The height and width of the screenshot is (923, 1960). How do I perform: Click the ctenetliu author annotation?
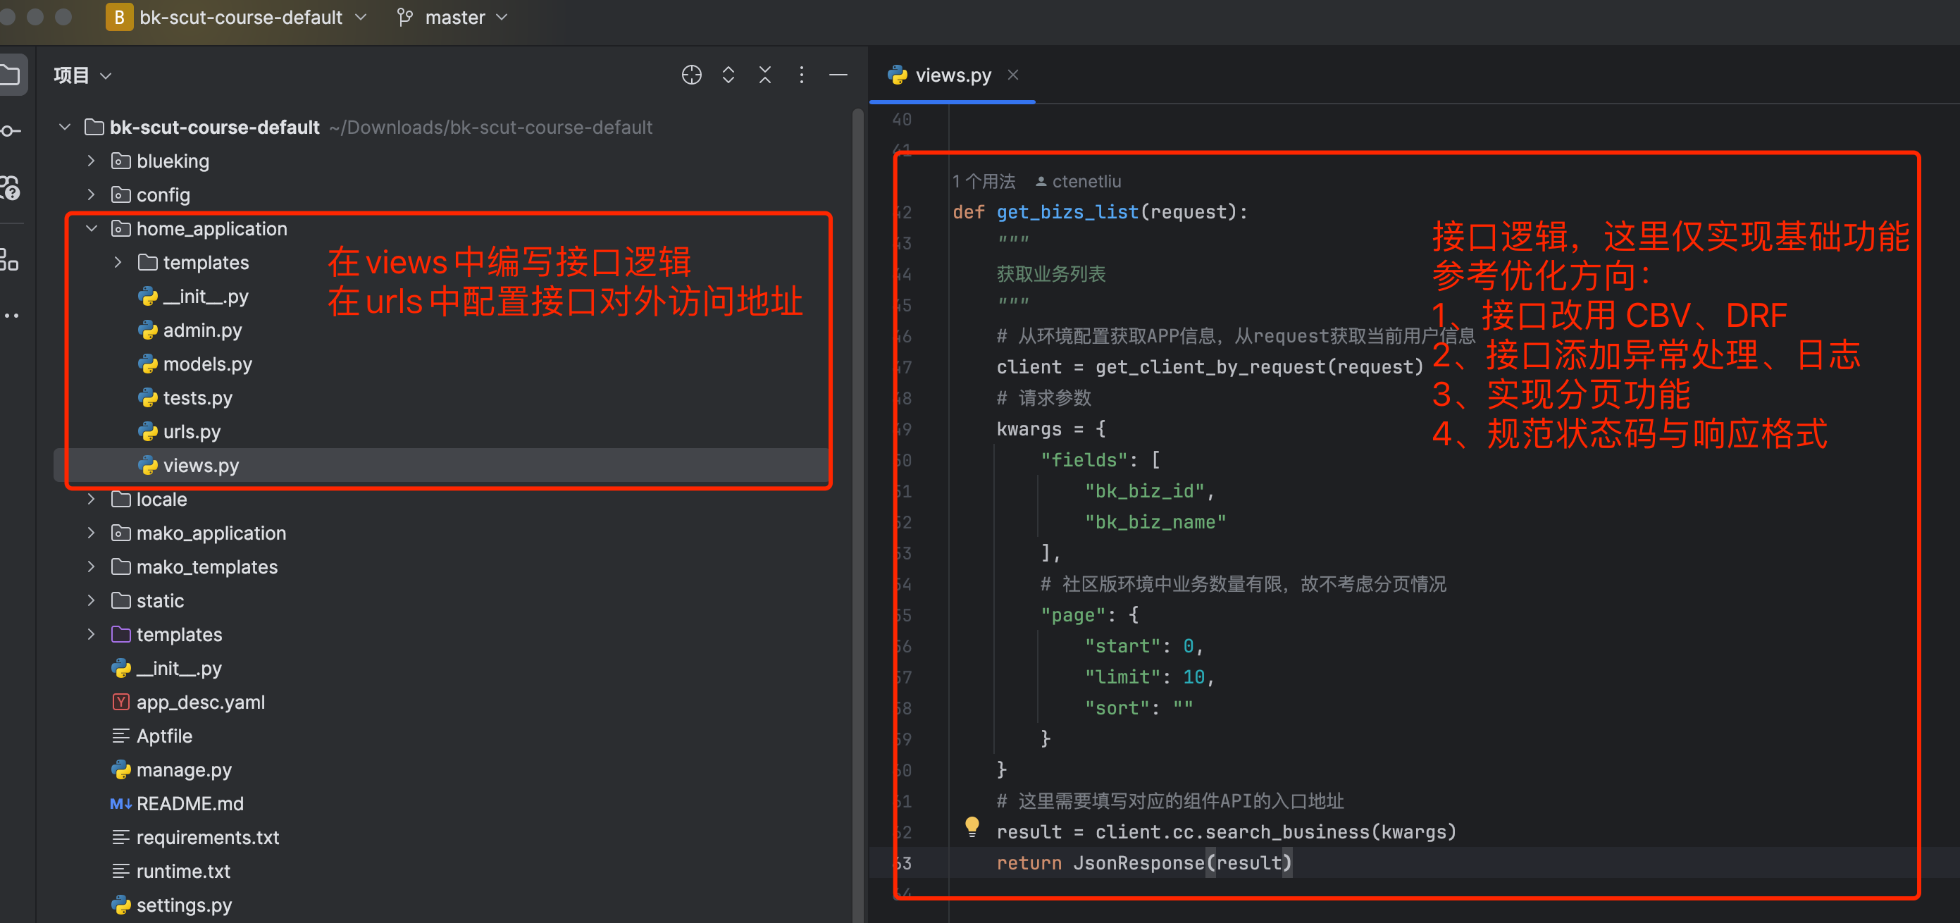(x=1086, y=181)
